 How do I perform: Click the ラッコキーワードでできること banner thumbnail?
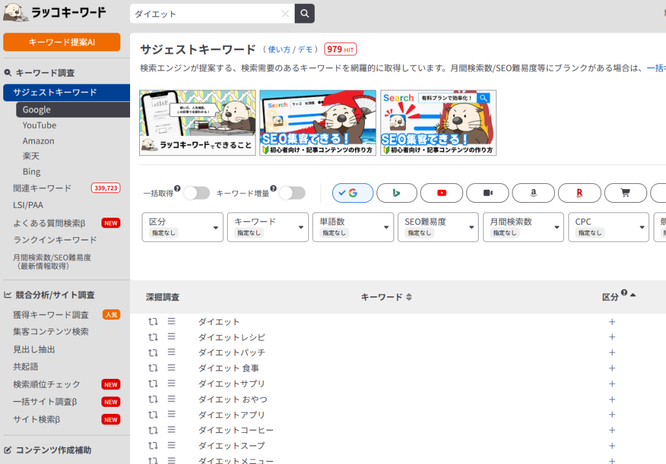tap(197, 123)
